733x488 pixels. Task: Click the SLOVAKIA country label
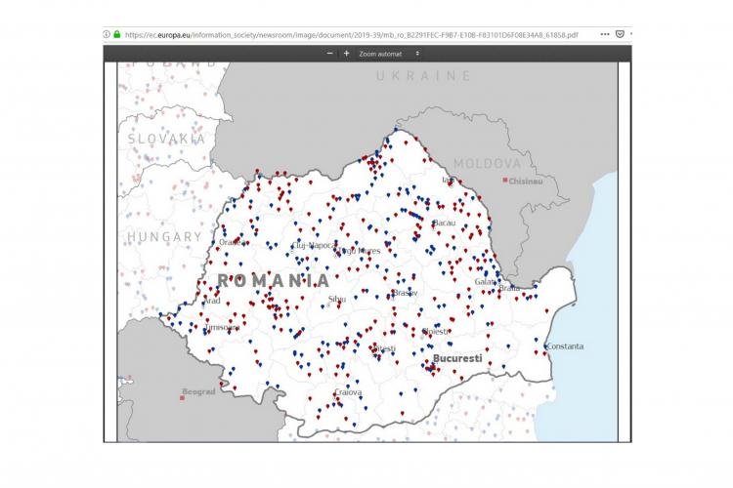coord(167,139)
